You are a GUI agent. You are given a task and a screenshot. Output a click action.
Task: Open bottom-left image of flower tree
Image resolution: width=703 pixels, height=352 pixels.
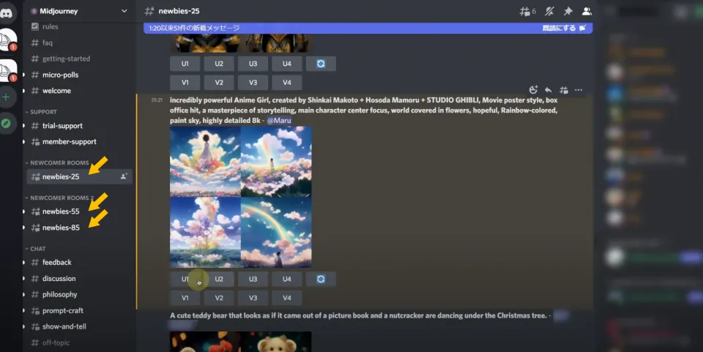coord(205,233)
